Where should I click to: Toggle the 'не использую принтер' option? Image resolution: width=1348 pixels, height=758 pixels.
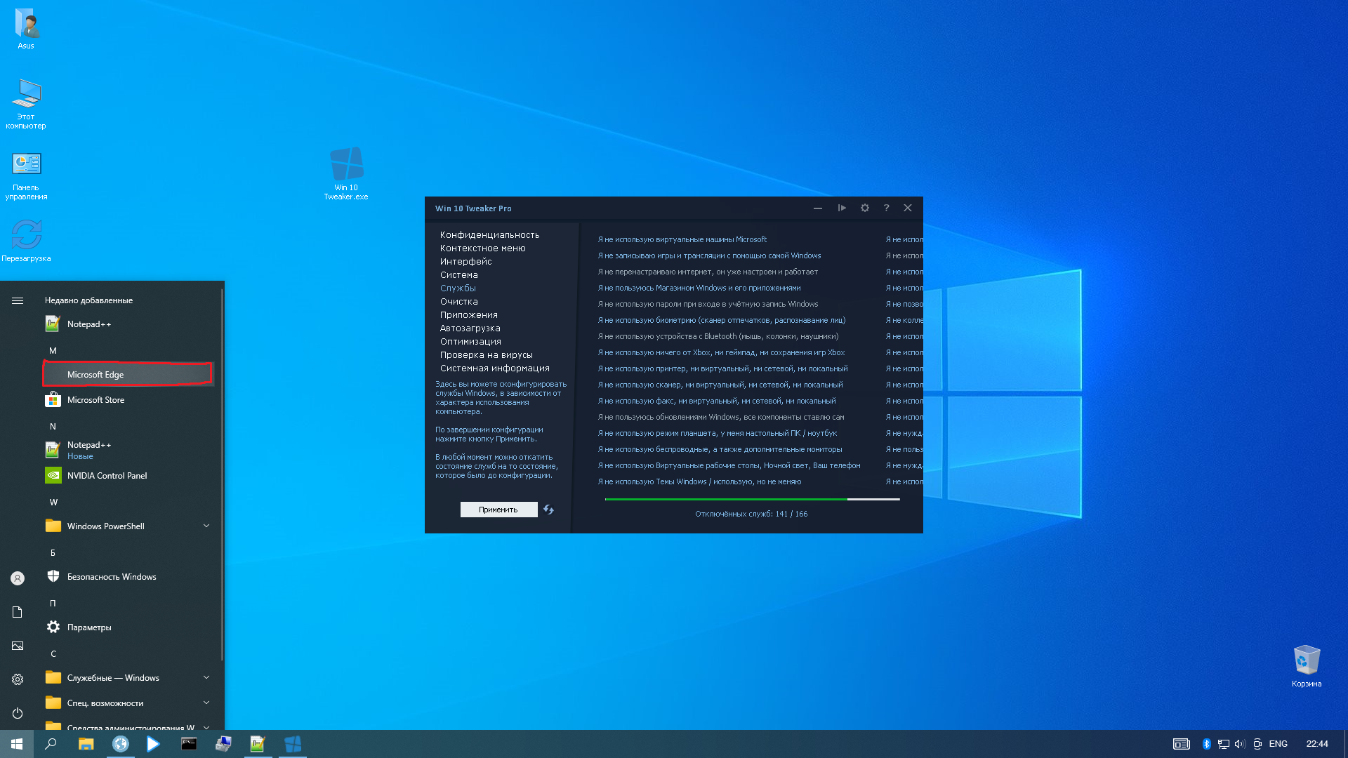click(x=722, y=369)
